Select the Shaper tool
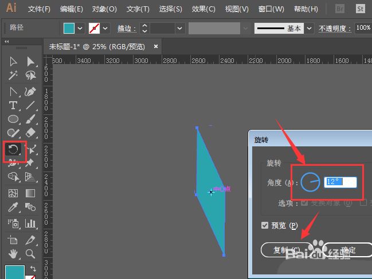The image size is (372, 279). pyautogui.click(x=13, y=133)
